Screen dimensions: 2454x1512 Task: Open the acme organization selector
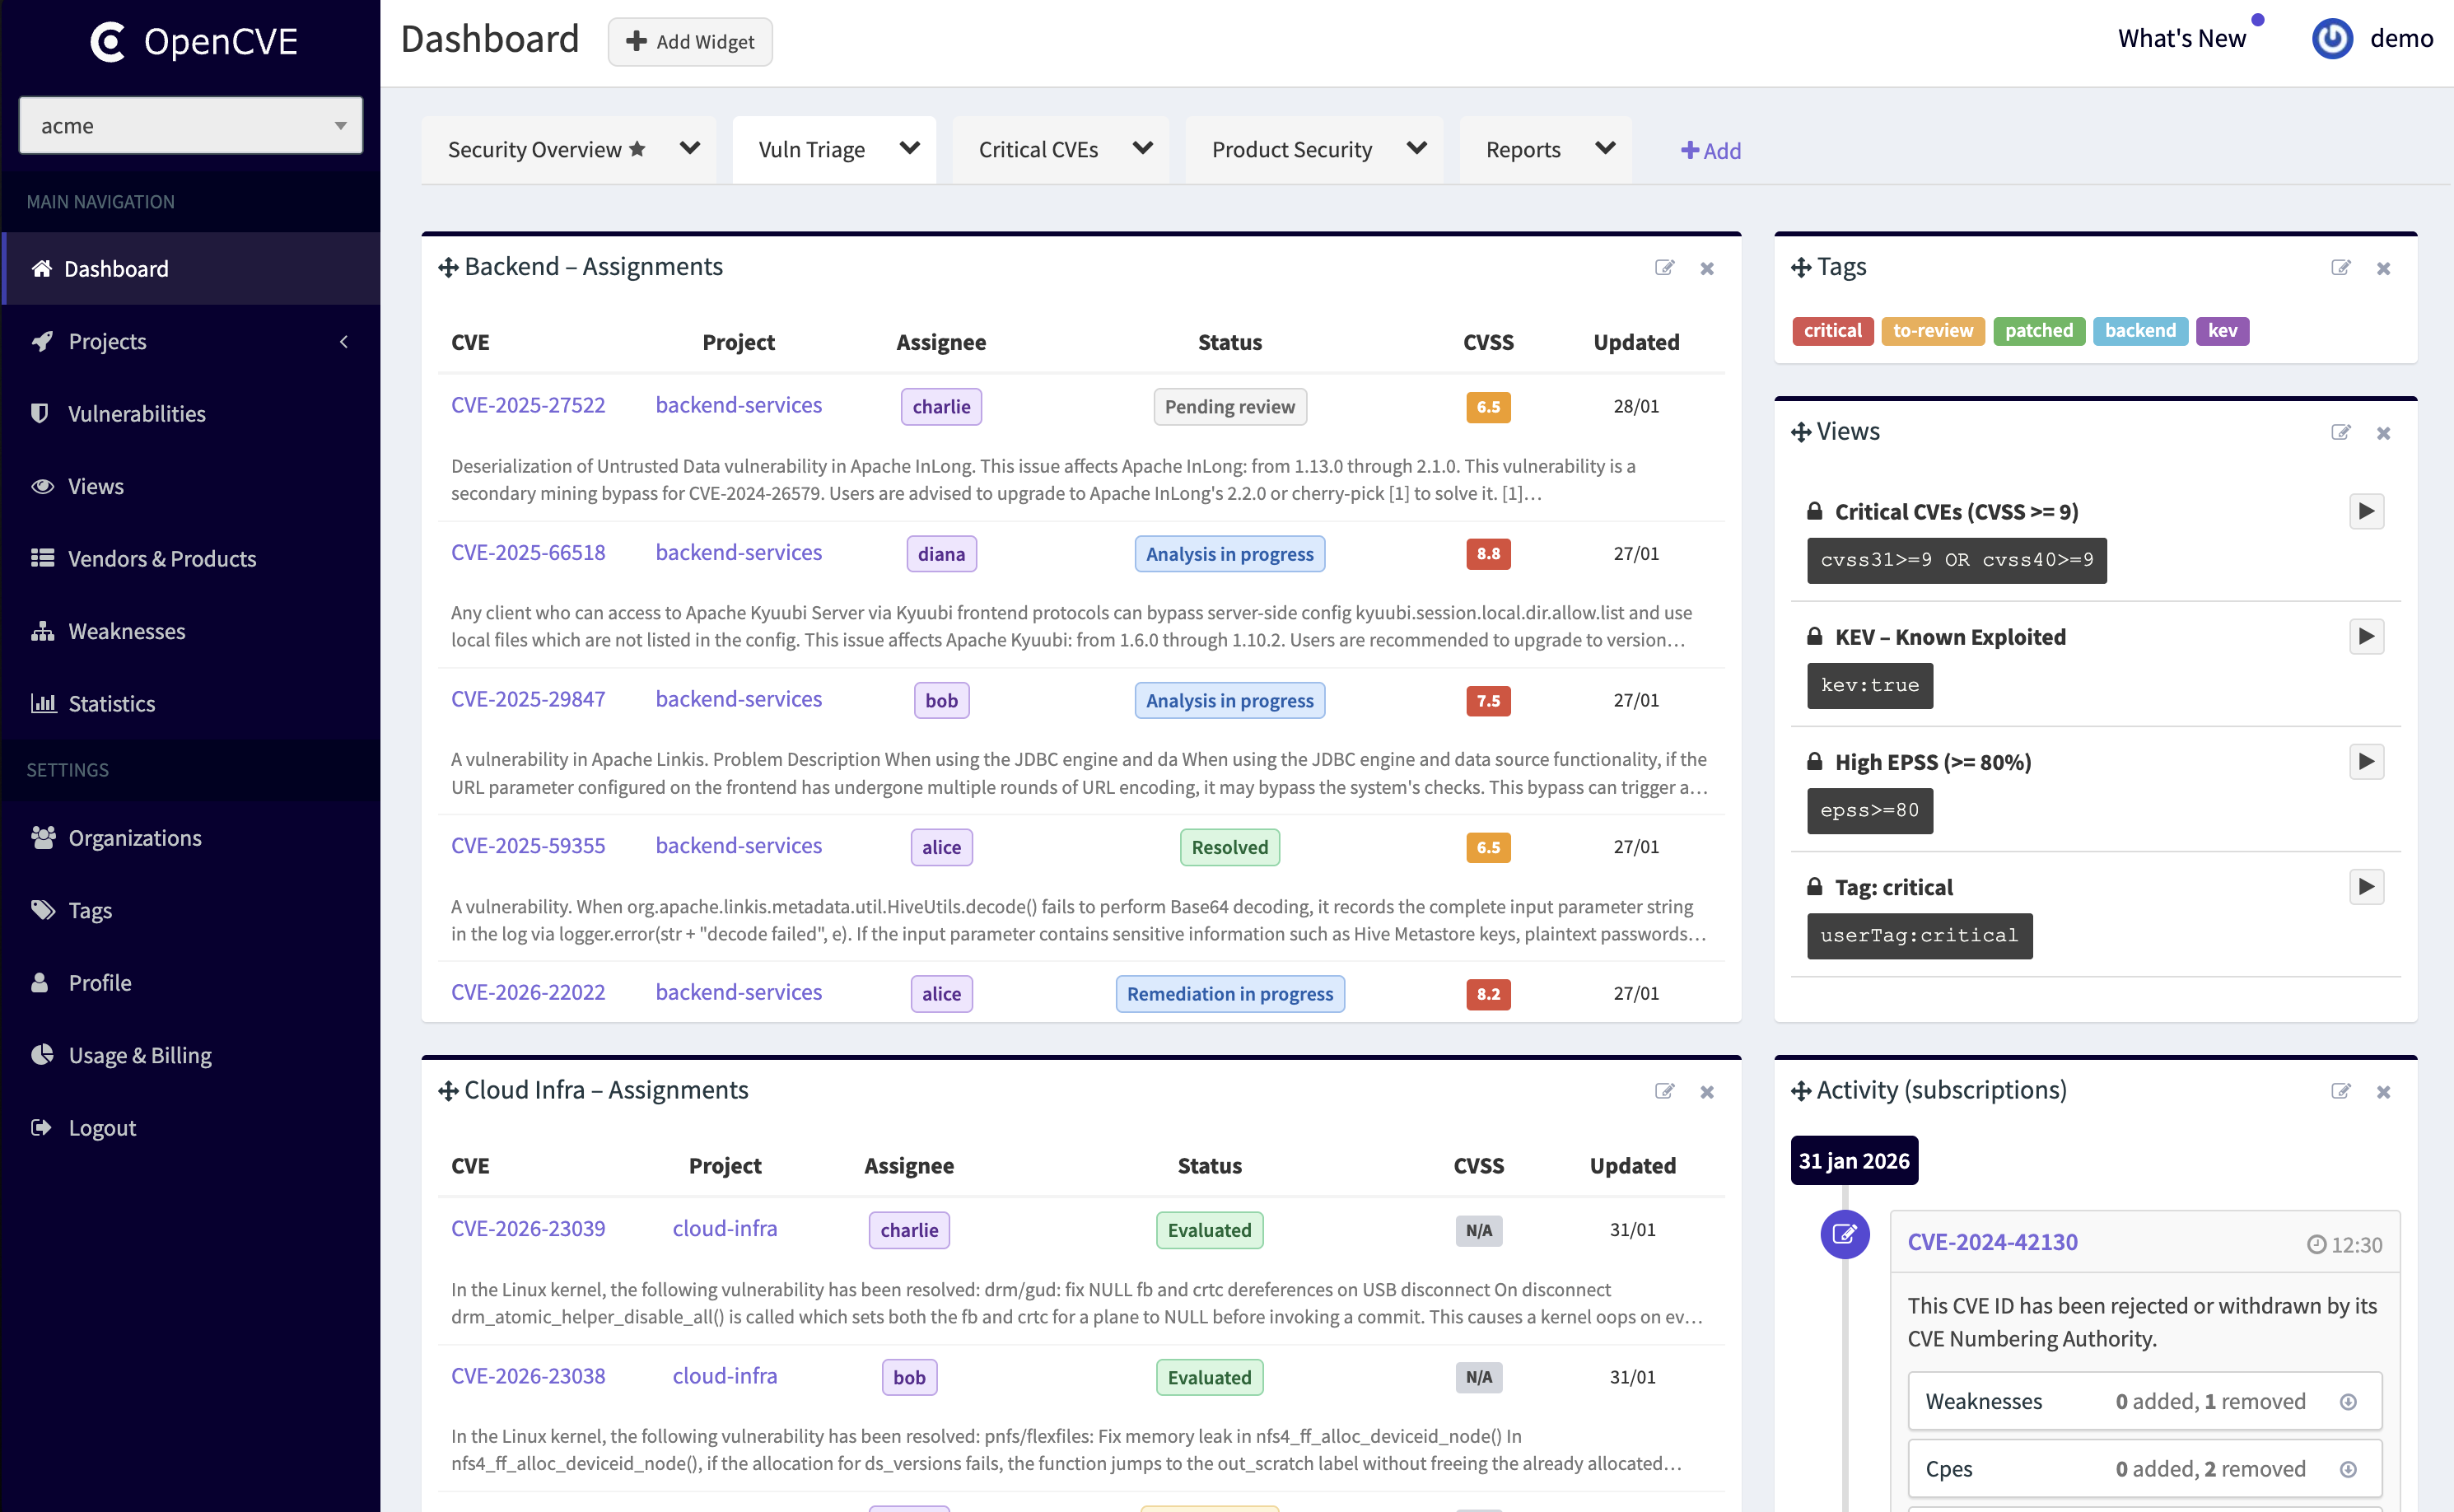pyautogui.click(x=190, y=124)
